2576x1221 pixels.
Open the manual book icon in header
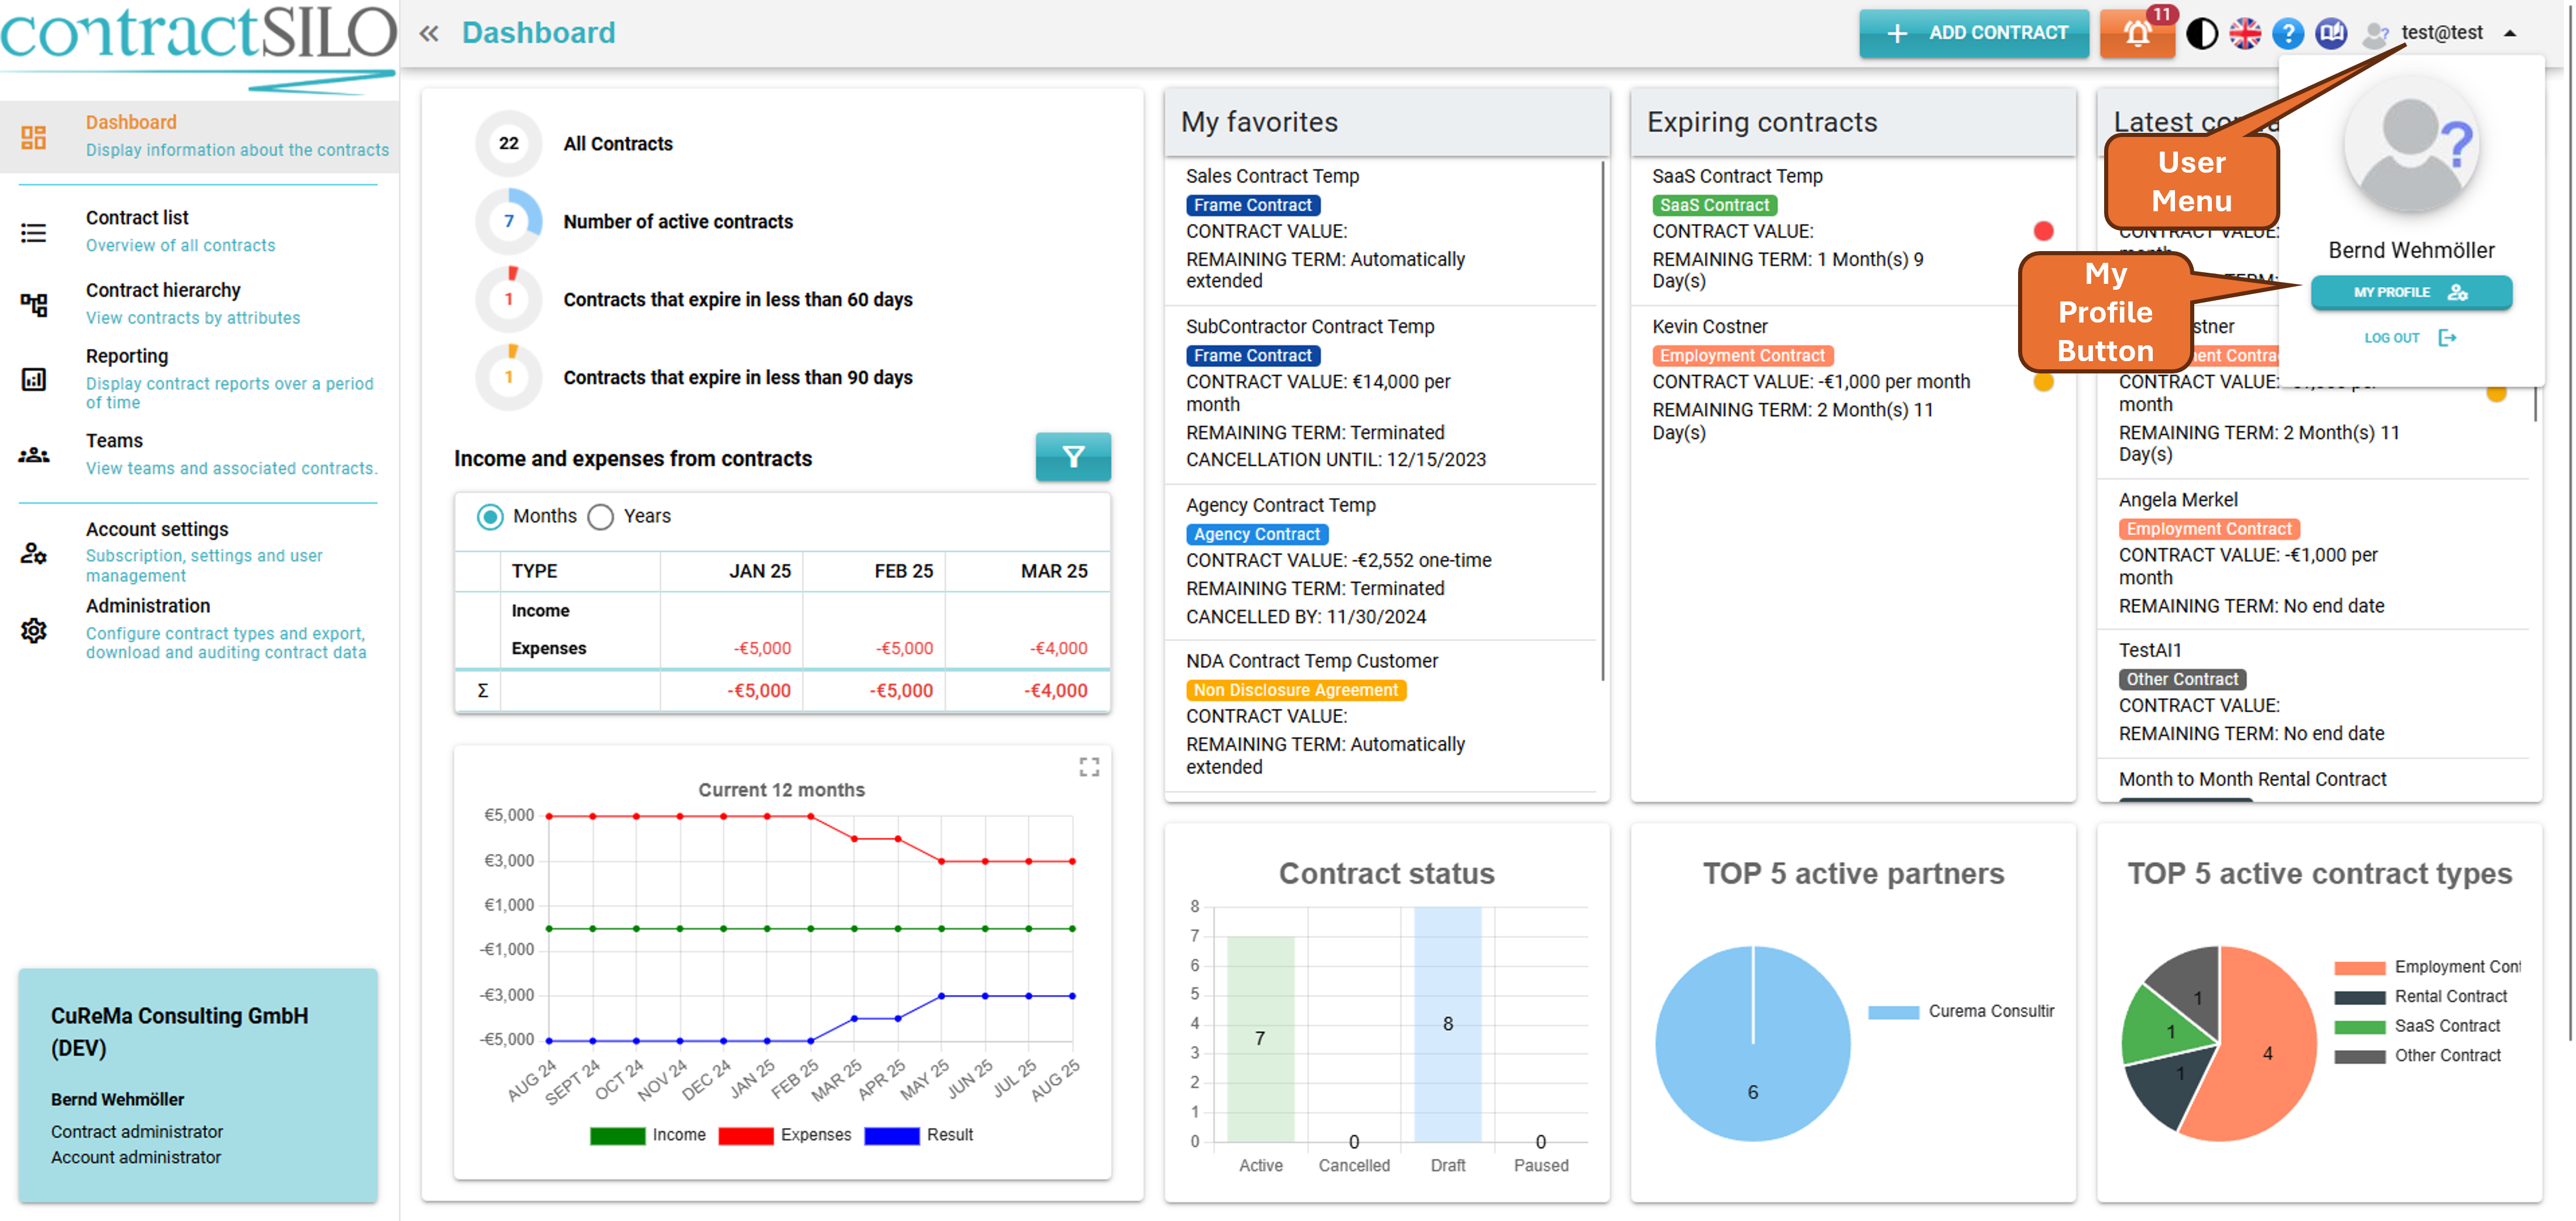(x=2332, y=33)
